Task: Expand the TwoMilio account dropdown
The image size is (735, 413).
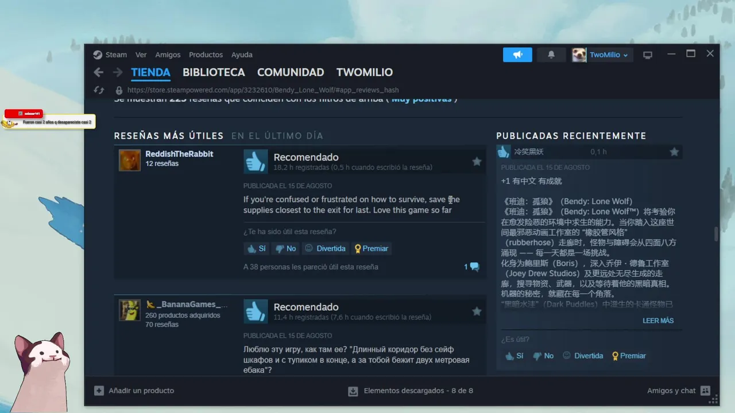Action: pos(608,54)
